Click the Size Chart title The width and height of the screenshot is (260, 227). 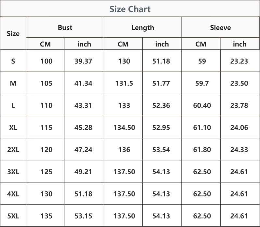[x=130, y=9]
